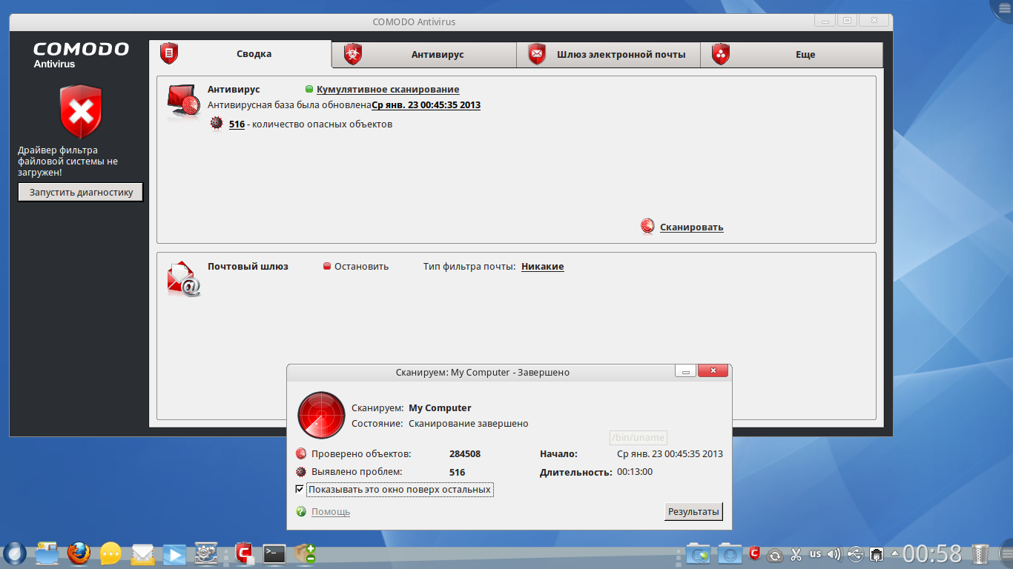Open the Кумулятивное сканирование link

pos(388,90)
